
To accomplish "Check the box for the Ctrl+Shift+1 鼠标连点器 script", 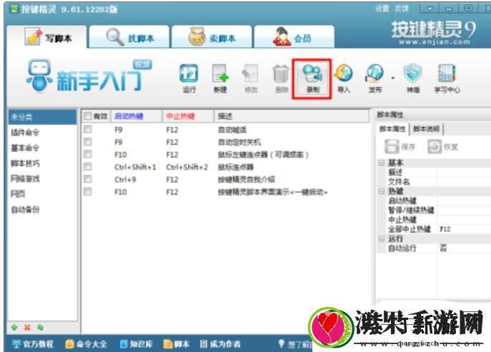I will point(88,166).
